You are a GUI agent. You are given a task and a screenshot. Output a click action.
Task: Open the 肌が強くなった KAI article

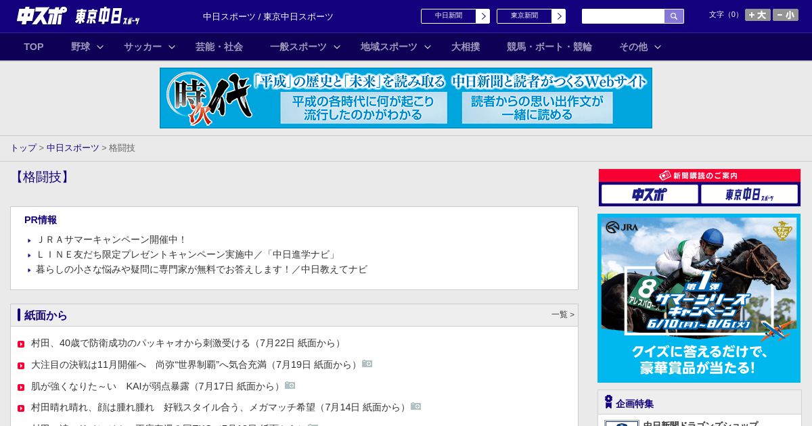(158, 386)
